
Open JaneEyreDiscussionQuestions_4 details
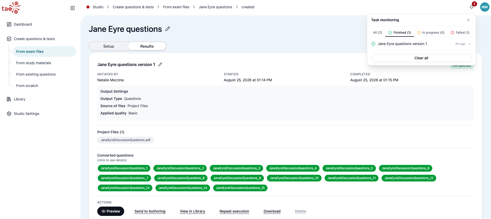coord(293,168)
